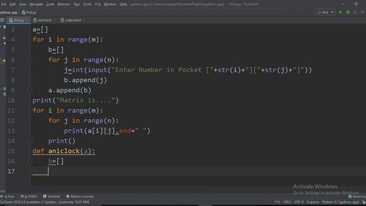Open the Project tool window sidebar icon
Image resolution: width=366 pixels, height=206 pixels.
coord(2,21)
